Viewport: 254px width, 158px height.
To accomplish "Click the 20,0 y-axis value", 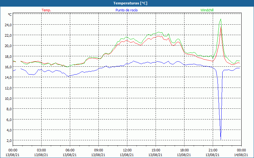I will (8, 46).
